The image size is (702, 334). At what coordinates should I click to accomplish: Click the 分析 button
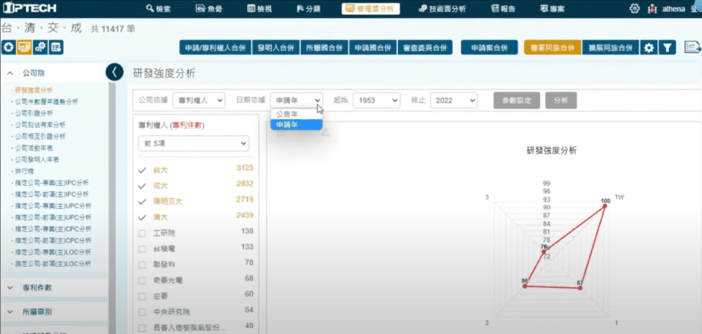pos(561,100)
